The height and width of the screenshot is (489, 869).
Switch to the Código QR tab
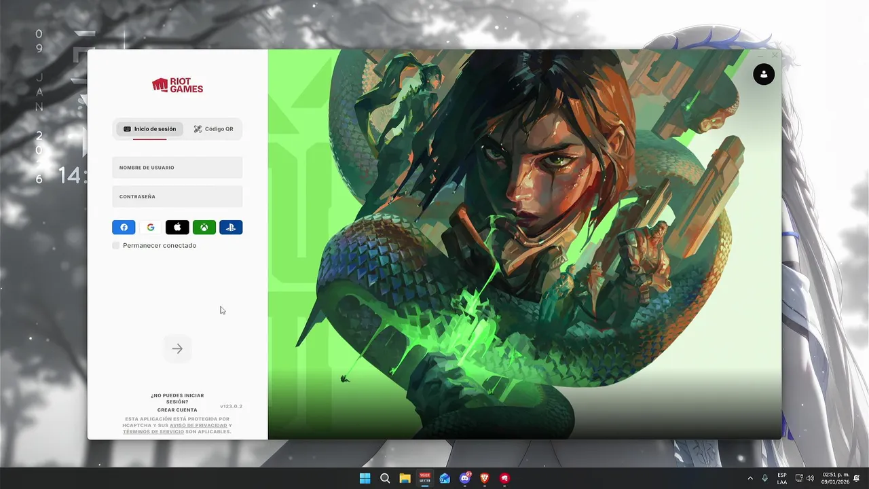coord(213,129)
